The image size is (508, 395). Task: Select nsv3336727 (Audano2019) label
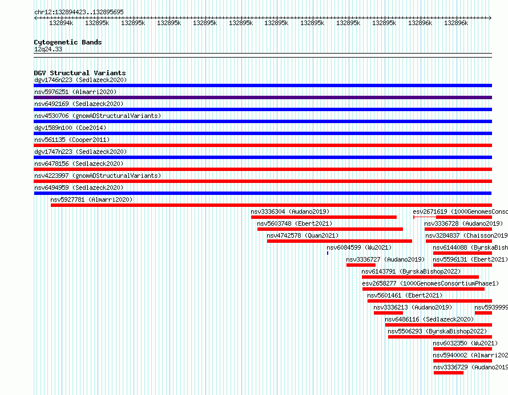point(385,259)
